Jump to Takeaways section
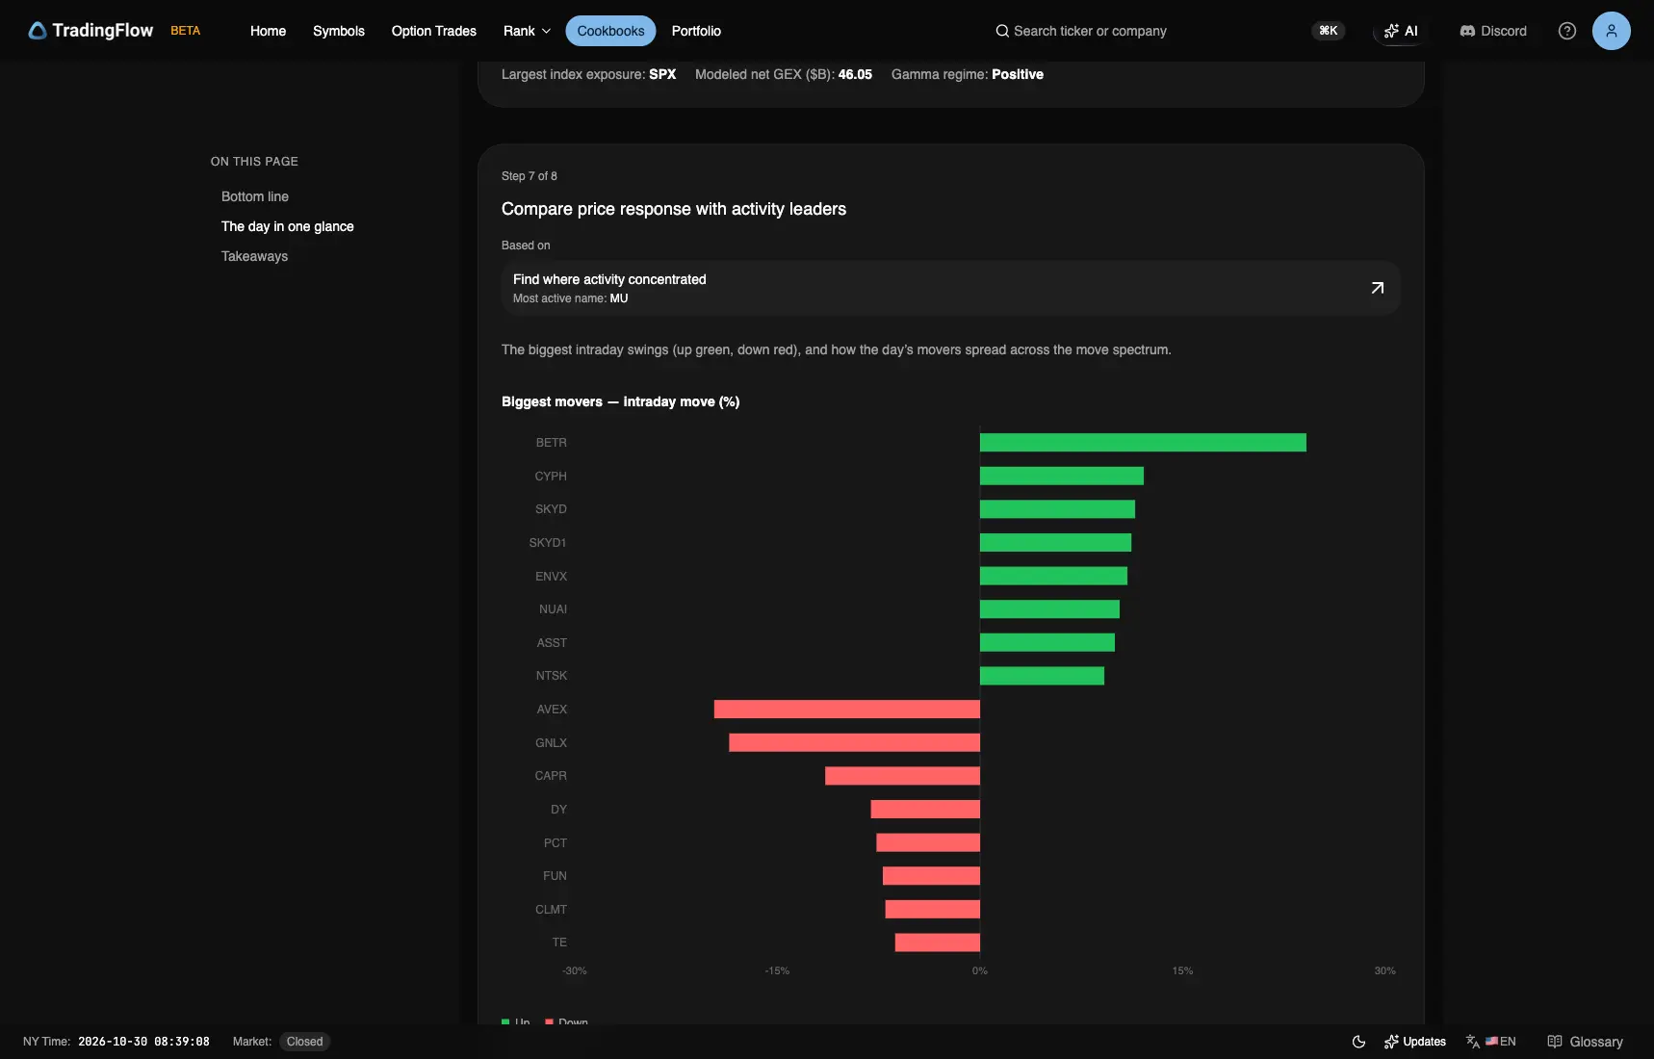 coord(254,256)
